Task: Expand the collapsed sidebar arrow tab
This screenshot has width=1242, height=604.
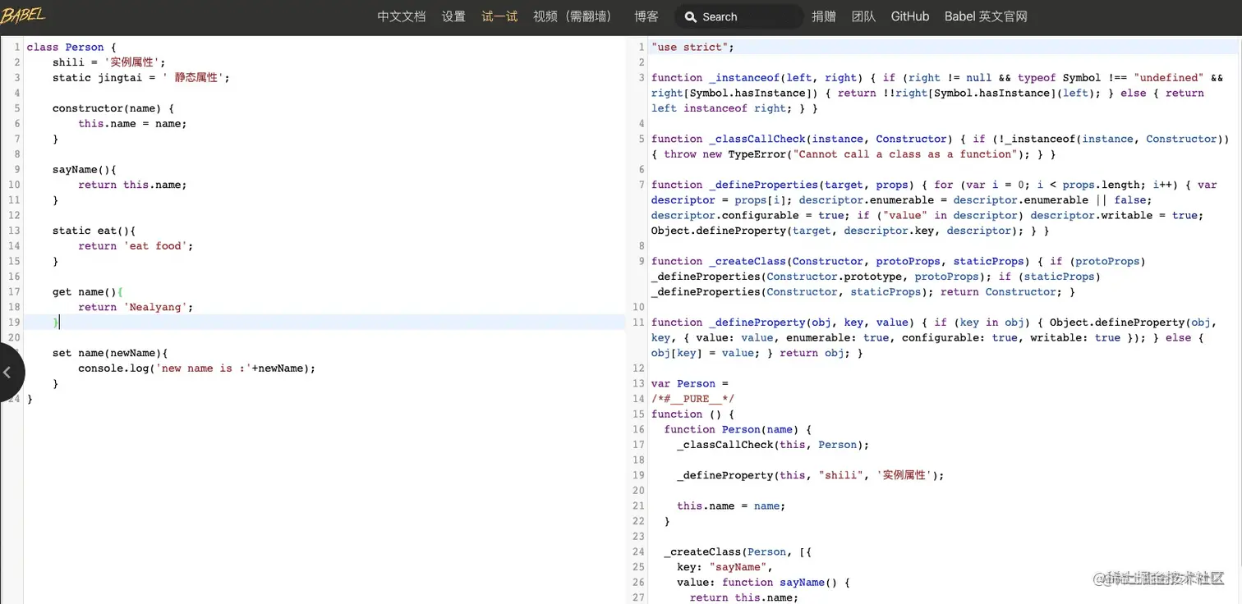Action: 10,373
